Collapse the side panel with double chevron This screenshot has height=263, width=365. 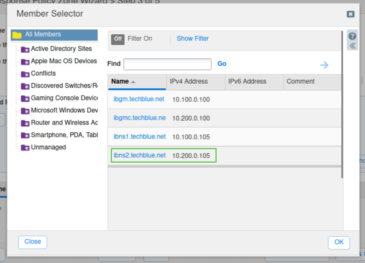pos(352,46)
